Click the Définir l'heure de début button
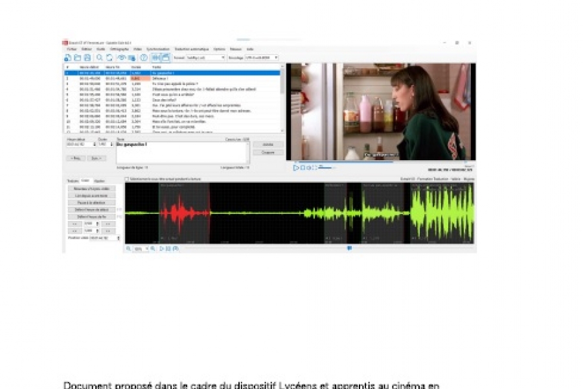583x389 pixels. (91, 209)
